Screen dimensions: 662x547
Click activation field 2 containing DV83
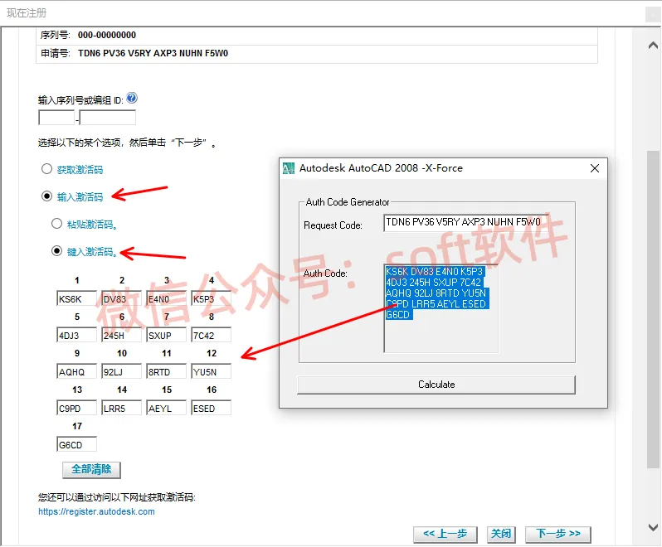[122, 298]
